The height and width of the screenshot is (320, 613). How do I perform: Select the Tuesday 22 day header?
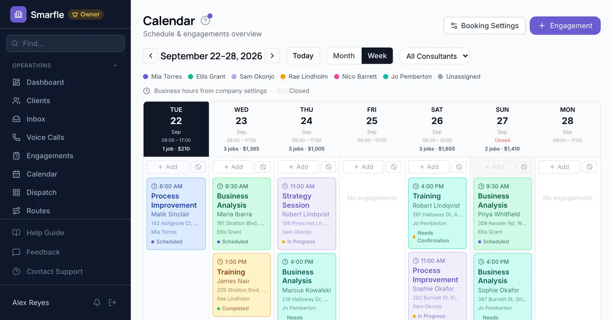click(x=176, y=129)
